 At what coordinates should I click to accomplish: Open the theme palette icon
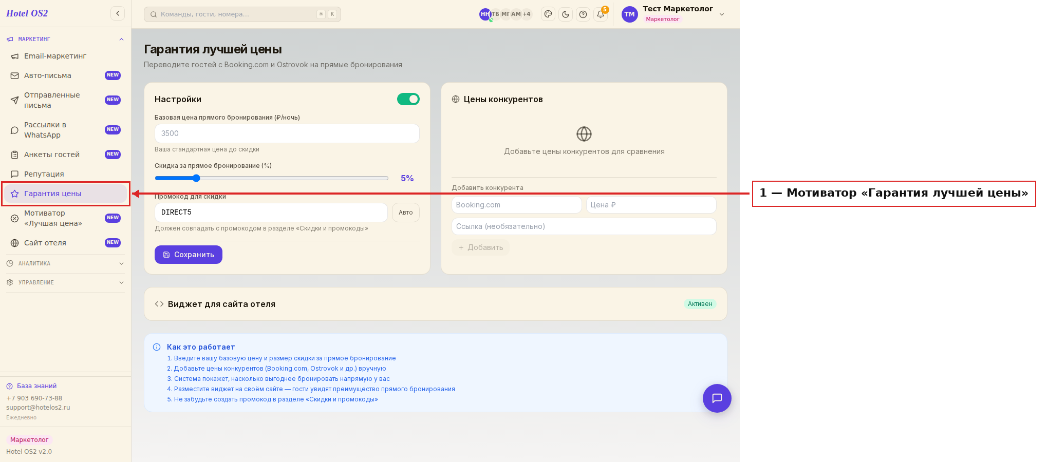[548, 14]
